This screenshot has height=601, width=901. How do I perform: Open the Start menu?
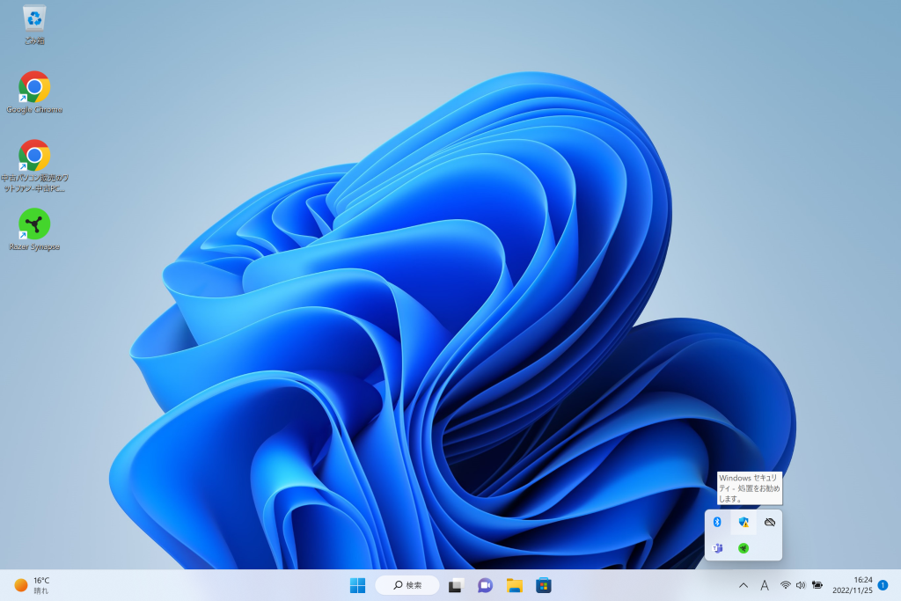(x=357, y=585)
